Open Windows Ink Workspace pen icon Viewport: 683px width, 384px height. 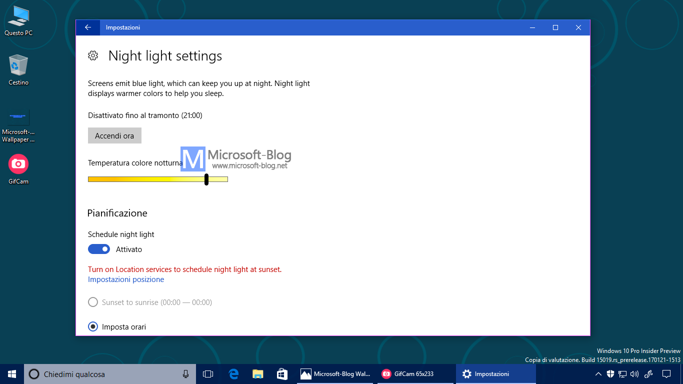click(x=649, y=374)
